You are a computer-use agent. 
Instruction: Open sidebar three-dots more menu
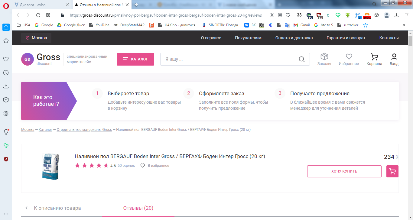pos(6,214)
